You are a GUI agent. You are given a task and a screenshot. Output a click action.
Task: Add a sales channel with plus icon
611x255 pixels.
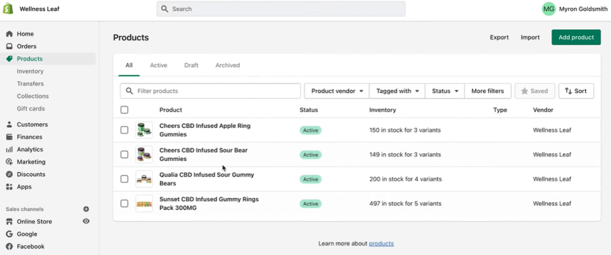86,209
